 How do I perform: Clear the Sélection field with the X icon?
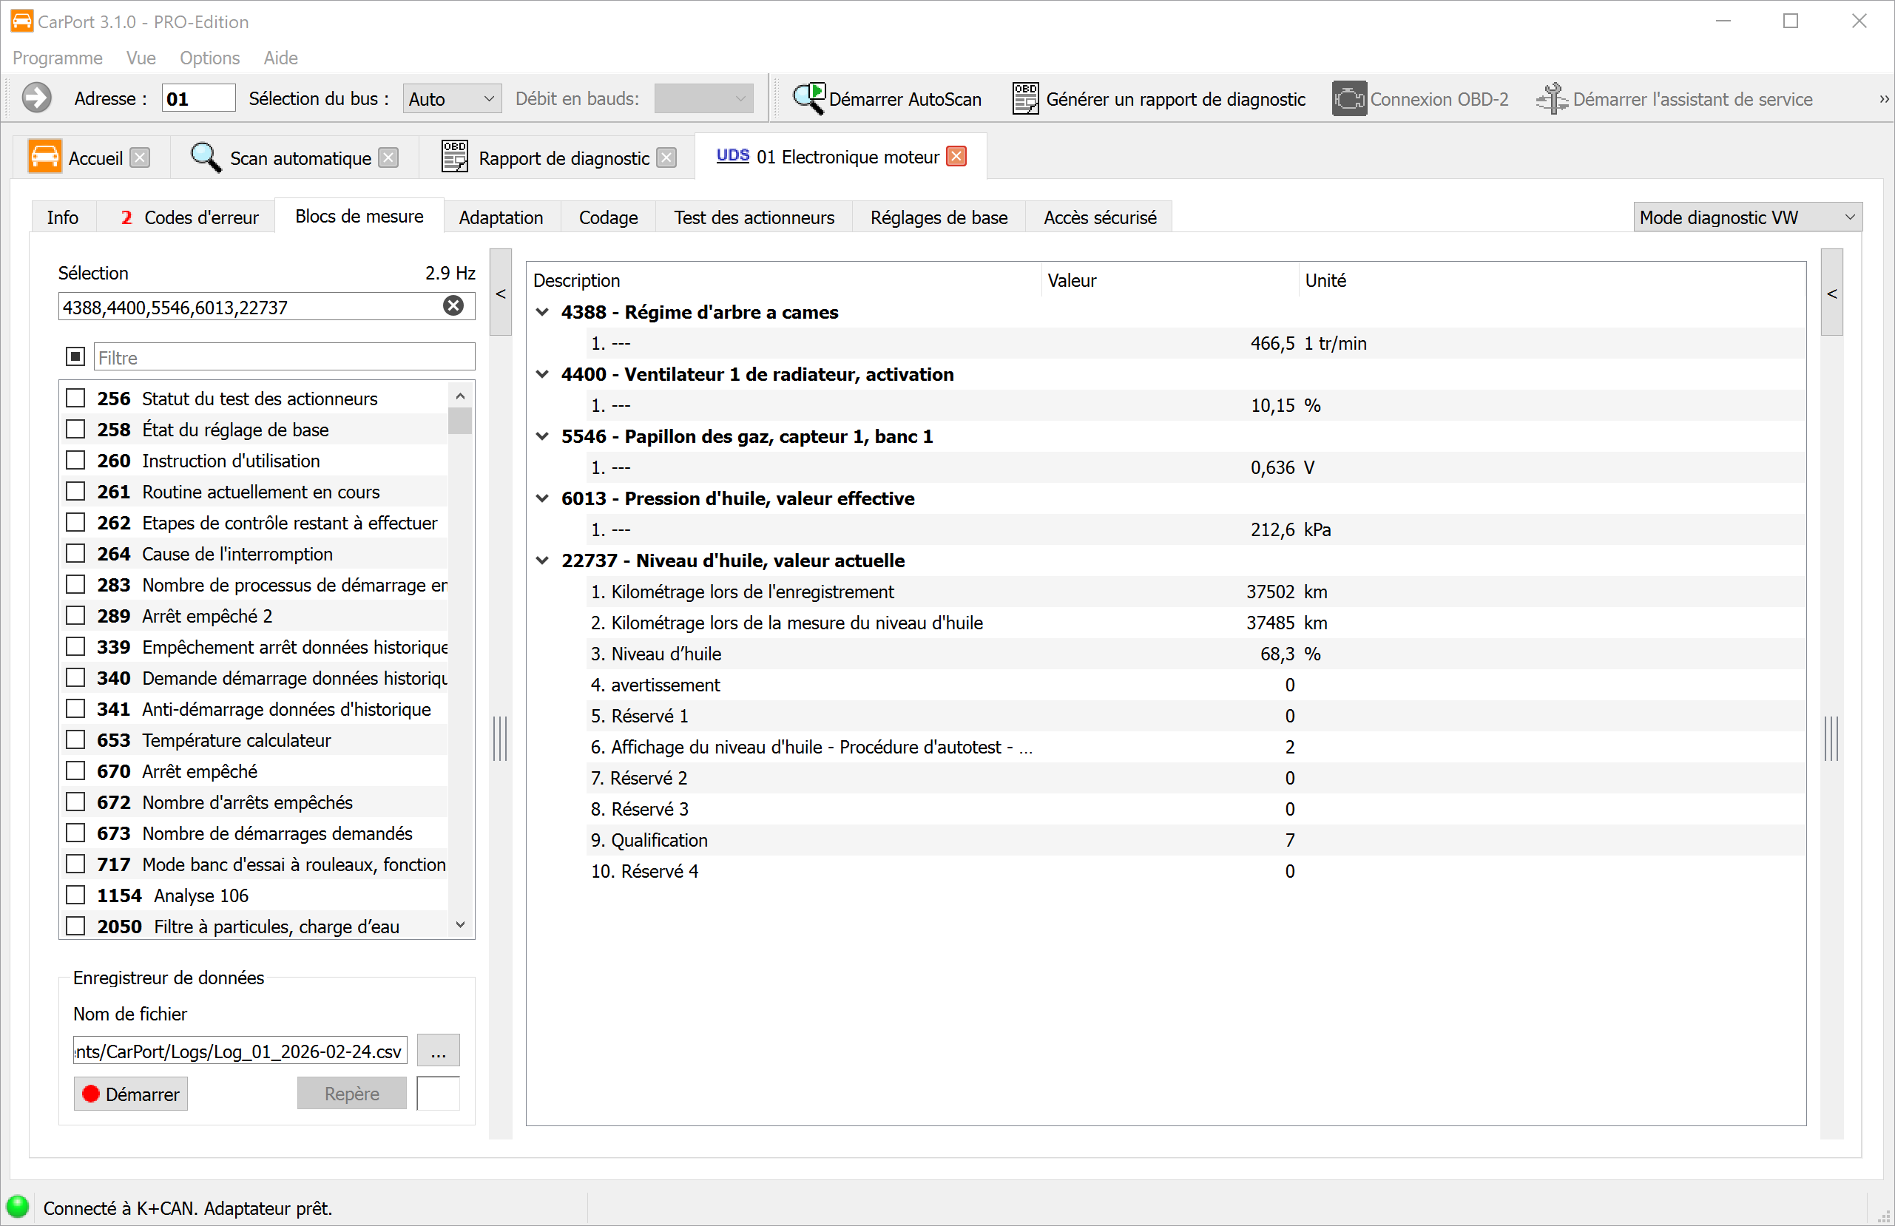[453, 306]
